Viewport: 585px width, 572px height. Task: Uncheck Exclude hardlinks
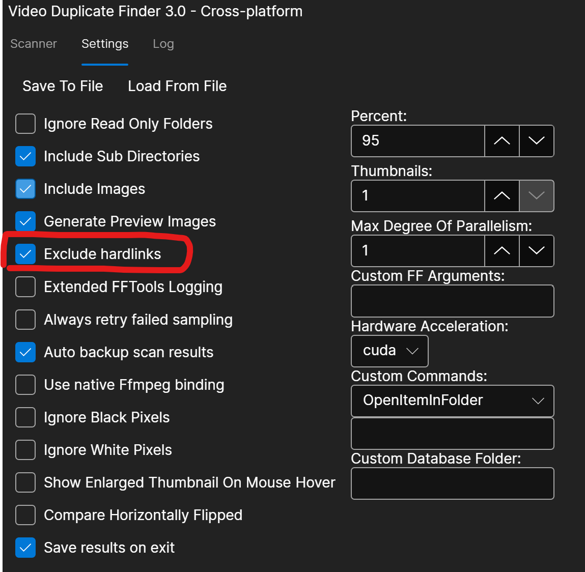tap(25, 254)
